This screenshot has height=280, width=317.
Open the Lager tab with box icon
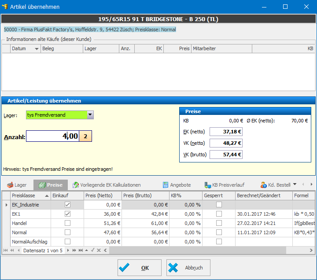pyautogui.click(x=17, y=185)
